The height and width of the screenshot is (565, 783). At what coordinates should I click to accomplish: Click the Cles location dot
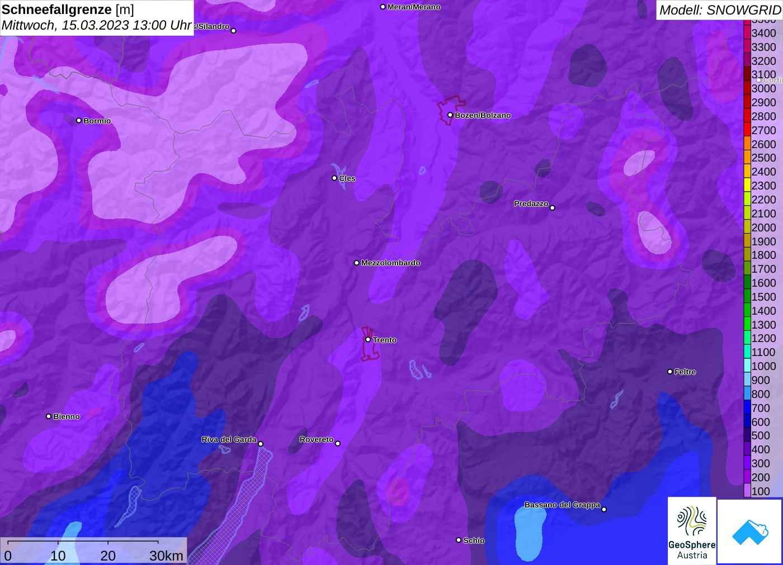pyautogui.click(x=334, y=178)
